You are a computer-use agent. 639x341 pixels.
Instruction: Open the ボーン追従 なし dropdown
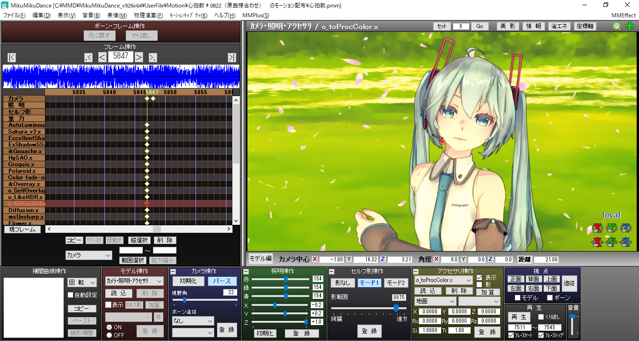point(193,321)
